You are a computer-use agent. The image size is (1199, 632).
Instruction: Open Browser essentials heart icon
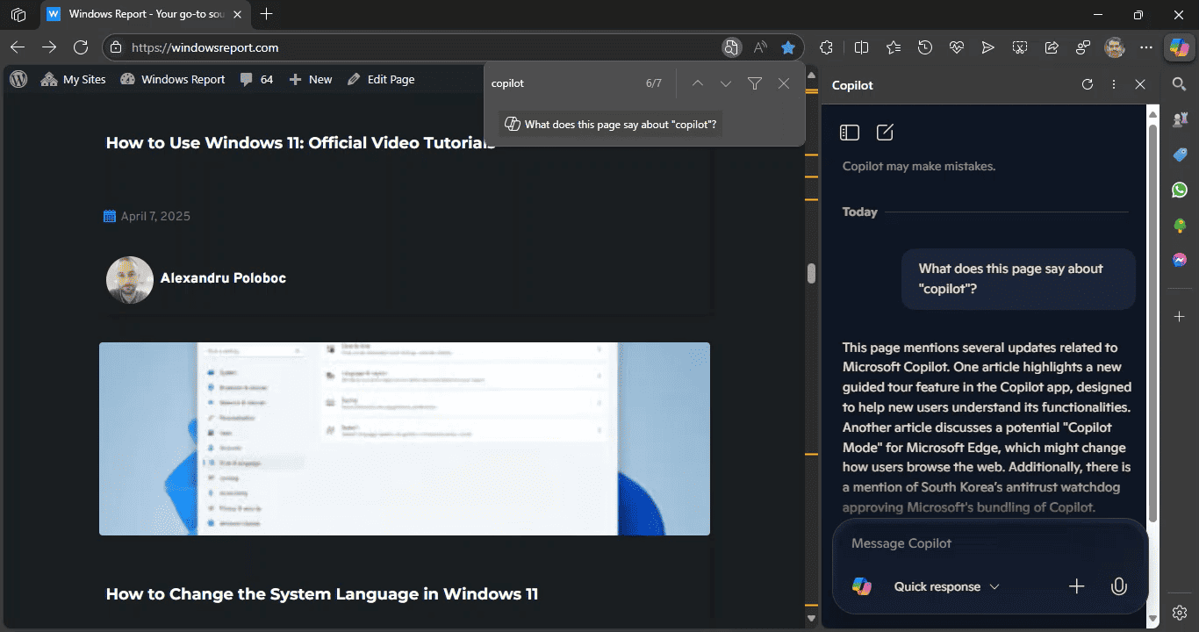coord(957,47)
